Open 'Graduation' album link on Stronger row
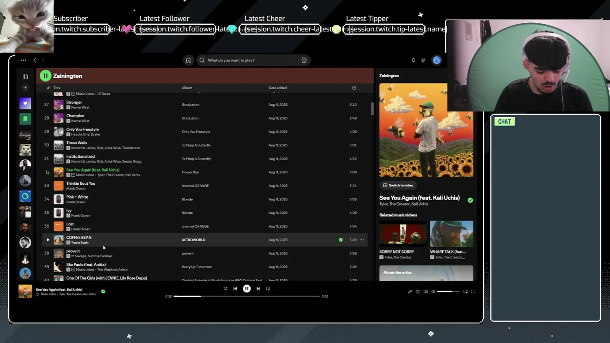Viewport: 610px width, 343px height. pyautogui.click(x=191, y=104)
